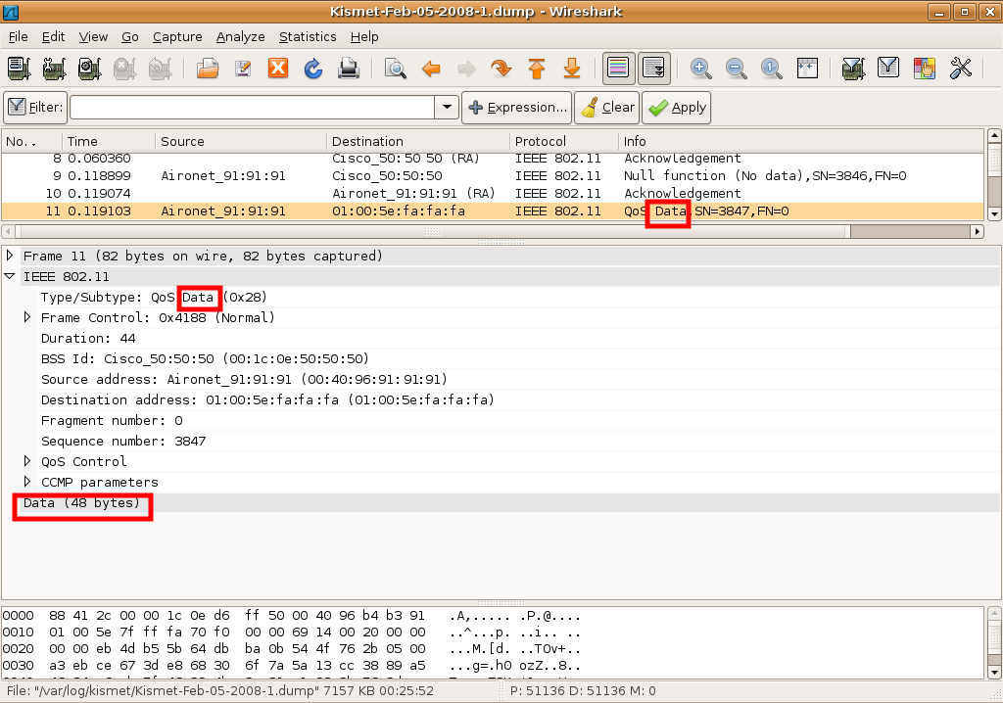This screenshot has width=1003, height=703.
Task: Click the resize all columns icon
Action: [x=807, y=68]
